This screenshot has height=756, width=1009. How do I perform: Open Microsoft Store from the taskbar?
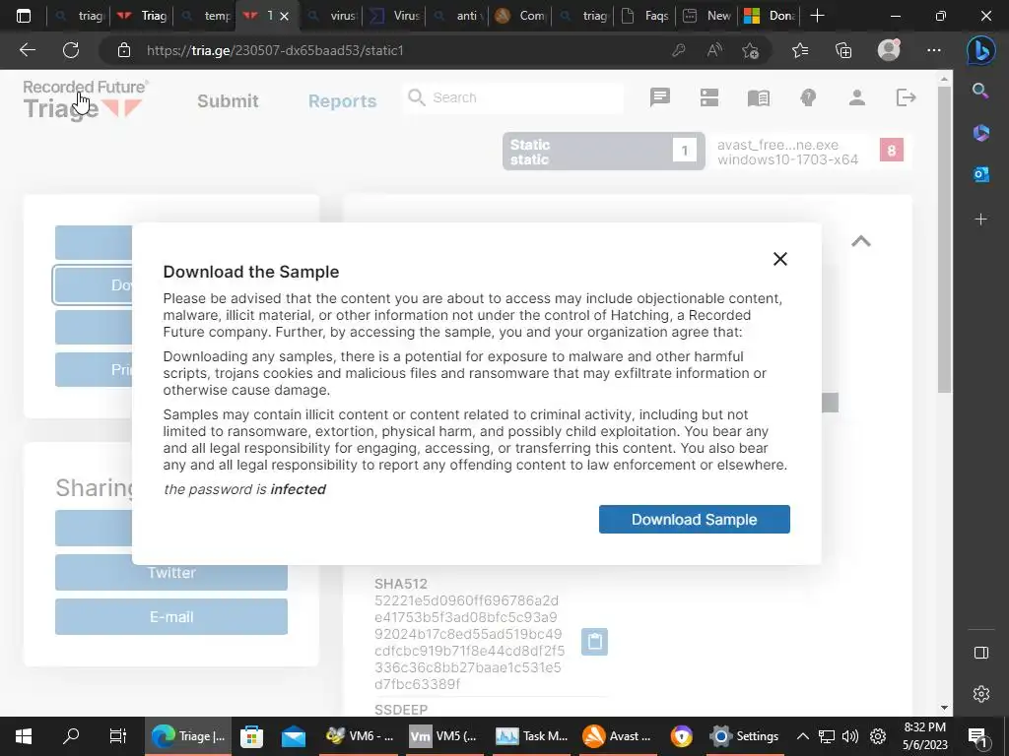pos(251,736)
